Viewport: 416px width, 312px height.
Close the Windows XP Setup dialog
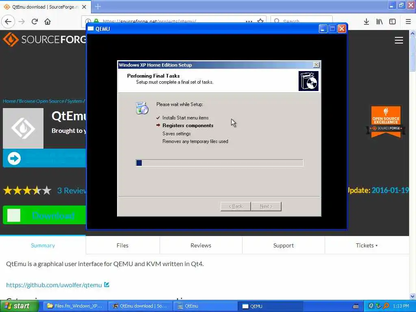click(x=316, y=65)
